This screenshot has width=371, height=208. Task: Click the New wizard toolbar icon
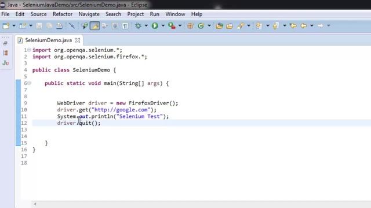click(x=6, y=25)
